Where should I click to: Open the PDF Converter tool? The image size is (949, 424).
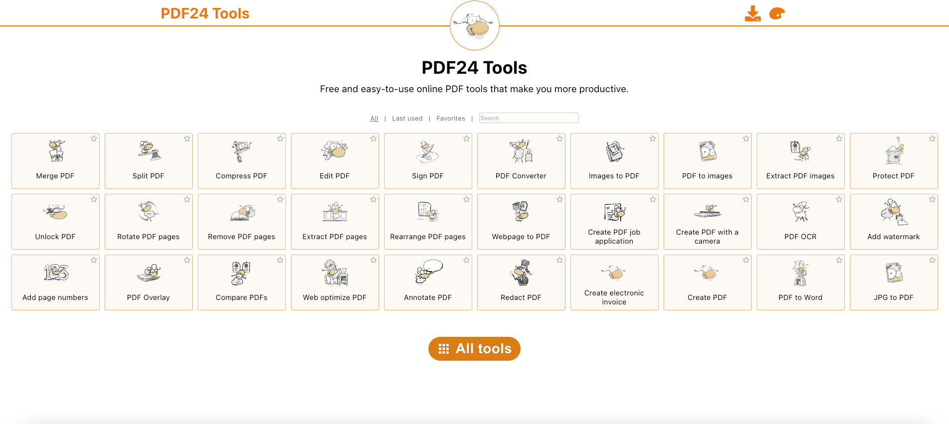(521, 161)
